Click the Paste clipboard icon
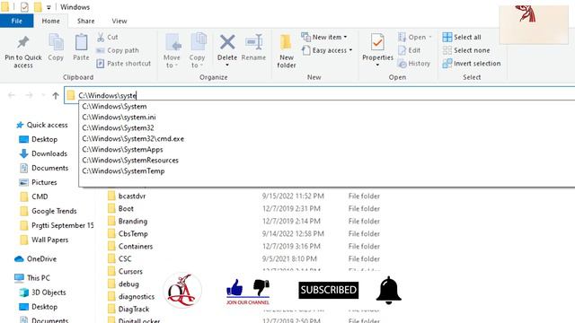 point(81,42)
